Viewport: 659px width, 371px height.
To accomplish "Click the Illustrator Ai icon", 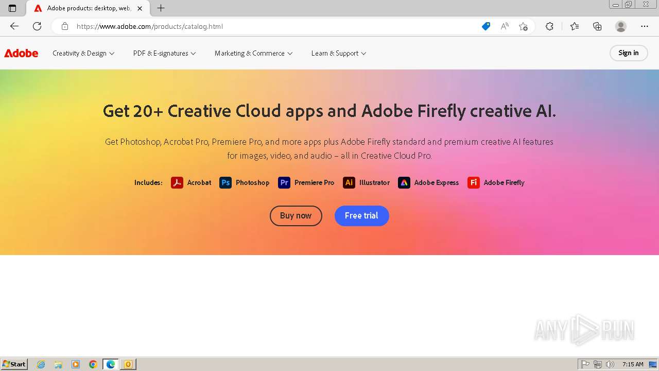I will coord(349,182).
